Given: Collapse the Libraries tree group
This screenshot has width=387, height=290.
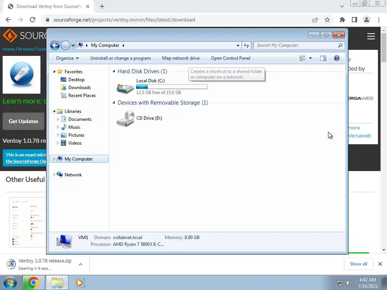Looking at the screenshot, I should coord(54,111).
